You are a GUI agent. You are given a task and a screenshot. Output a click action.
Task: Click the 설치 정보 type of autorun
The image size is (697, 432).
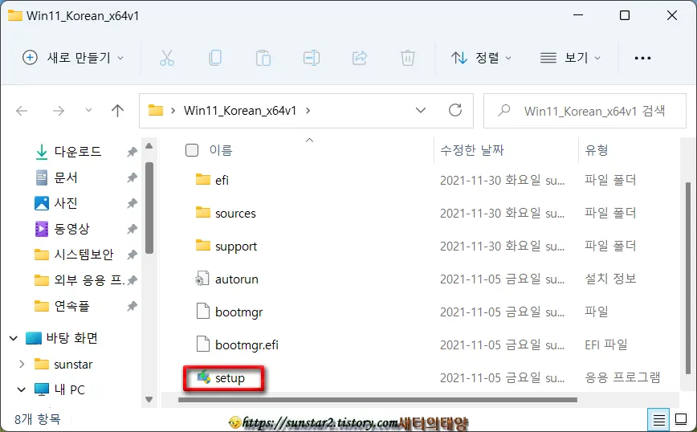pos(610,279)
